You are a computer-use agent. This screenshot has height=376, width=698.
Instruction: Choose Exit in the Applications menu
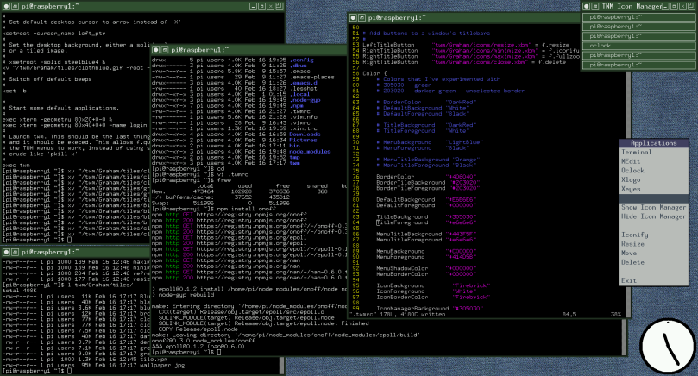(654, 281)
